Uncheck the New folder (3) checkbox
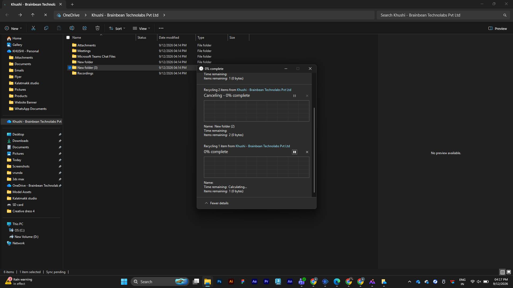Viewport: 513px width, 288px height. tap(70, 68)
